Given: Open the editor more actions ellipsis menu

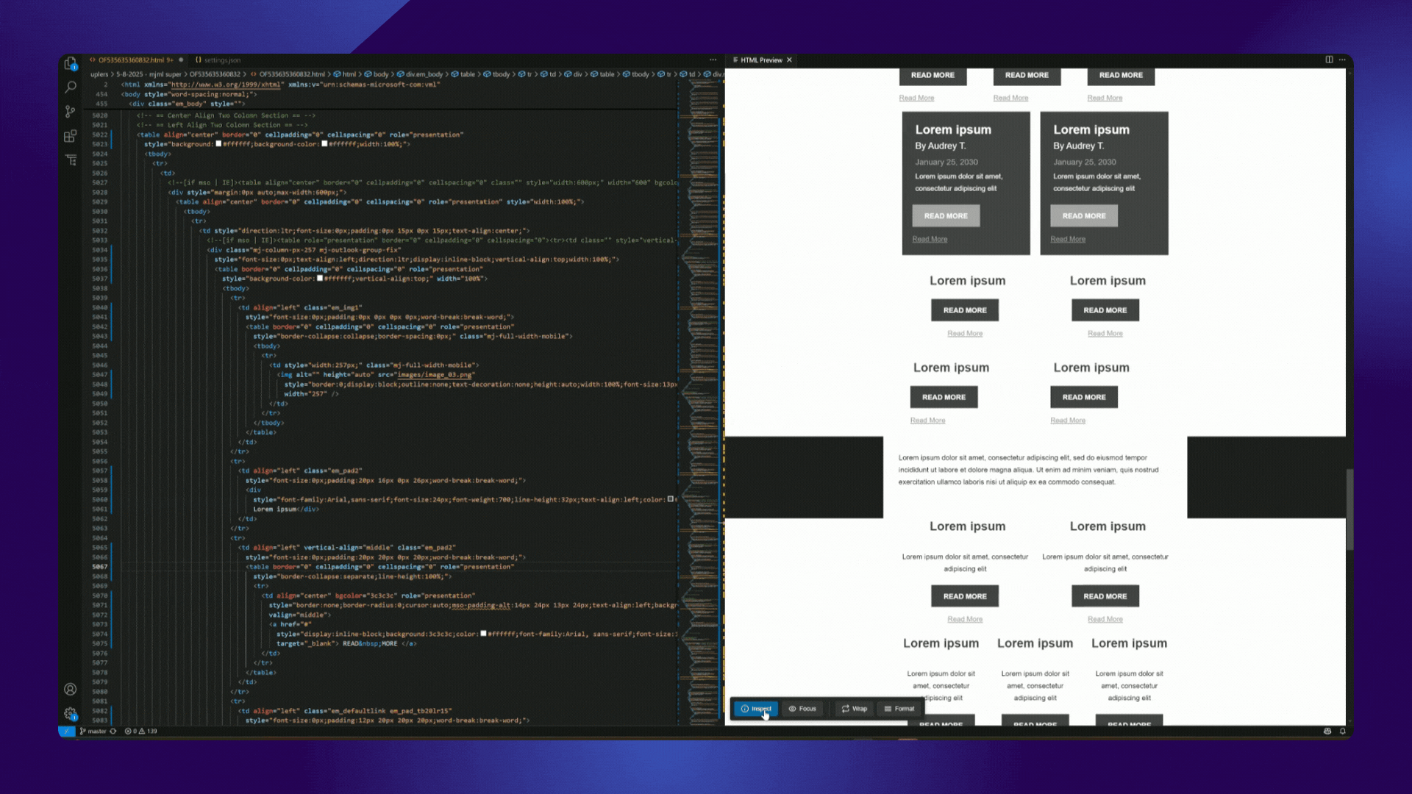Looking at the screenshot, I should pos(712,60).
